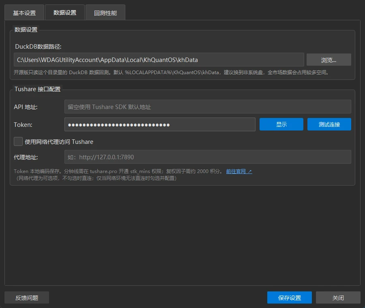Screen dimensions: 365x308
Task: Click the 代理地址 label
Action: [26, 157]
